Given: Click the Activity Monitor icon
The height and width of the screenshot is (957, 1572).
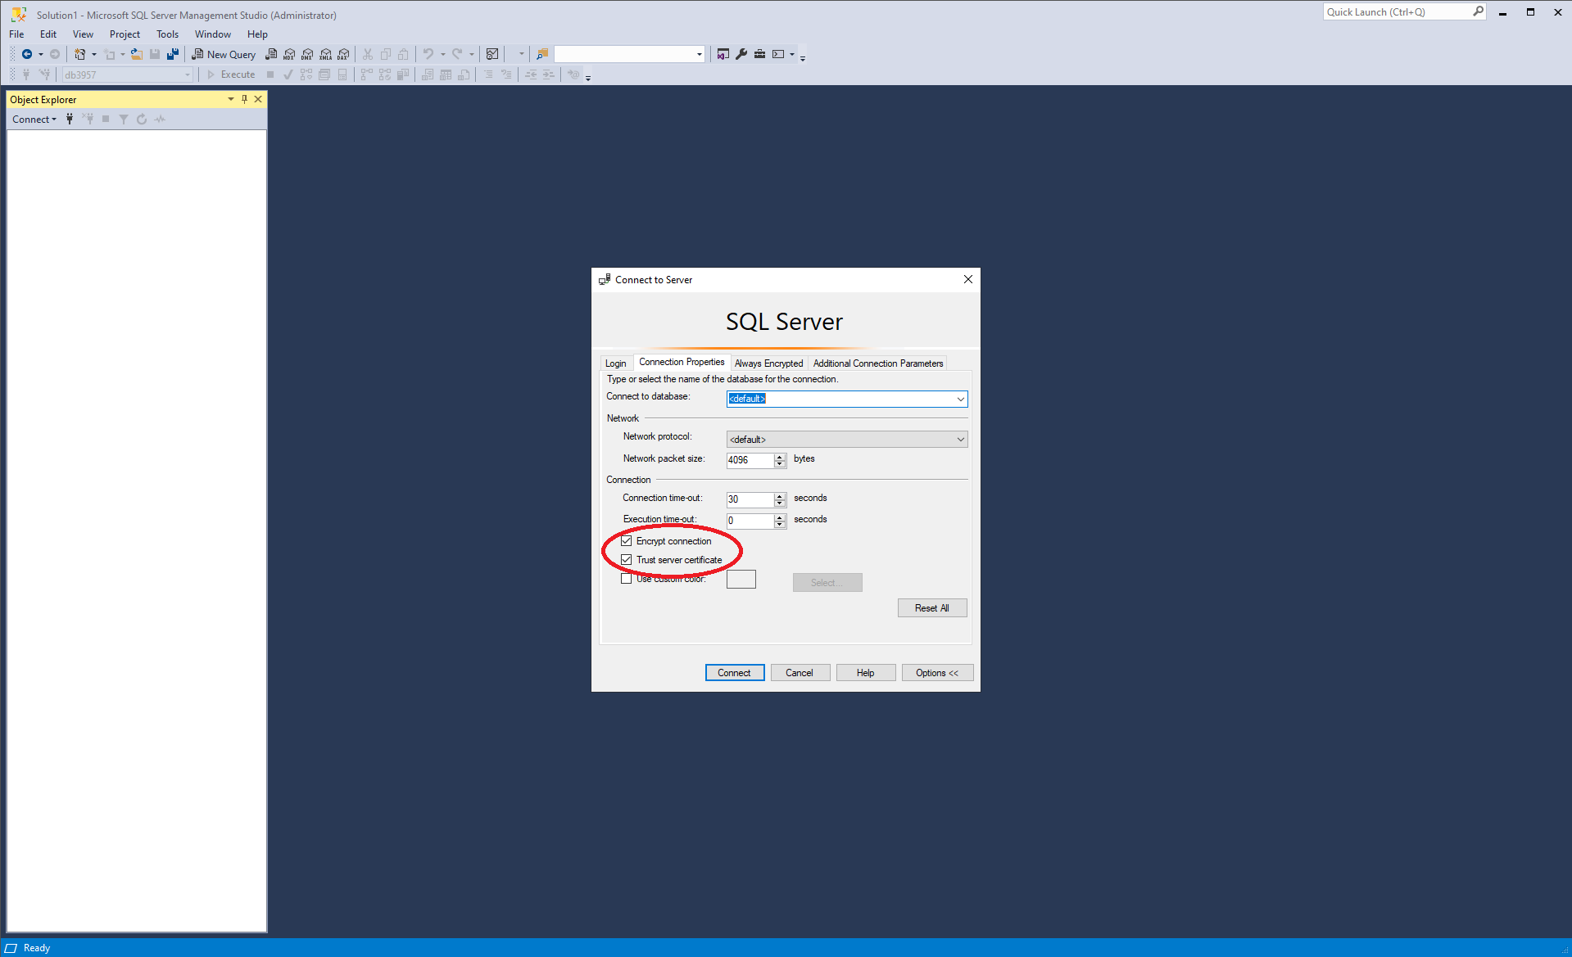Looking at the screenshot, I should (492, 54).
